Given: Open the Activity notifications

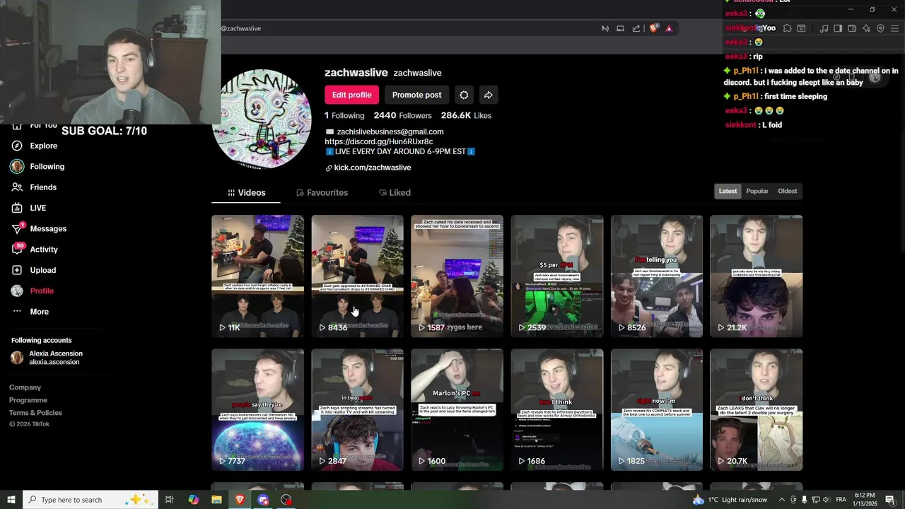Looking at the screenshot, I should (x=34, y=250).
